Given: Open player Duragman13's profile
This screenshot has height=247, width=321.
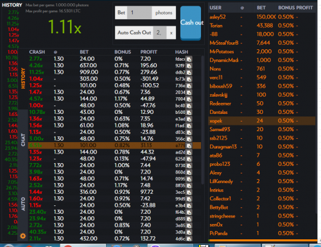Looking at the screenshot, I should (223, 147).
